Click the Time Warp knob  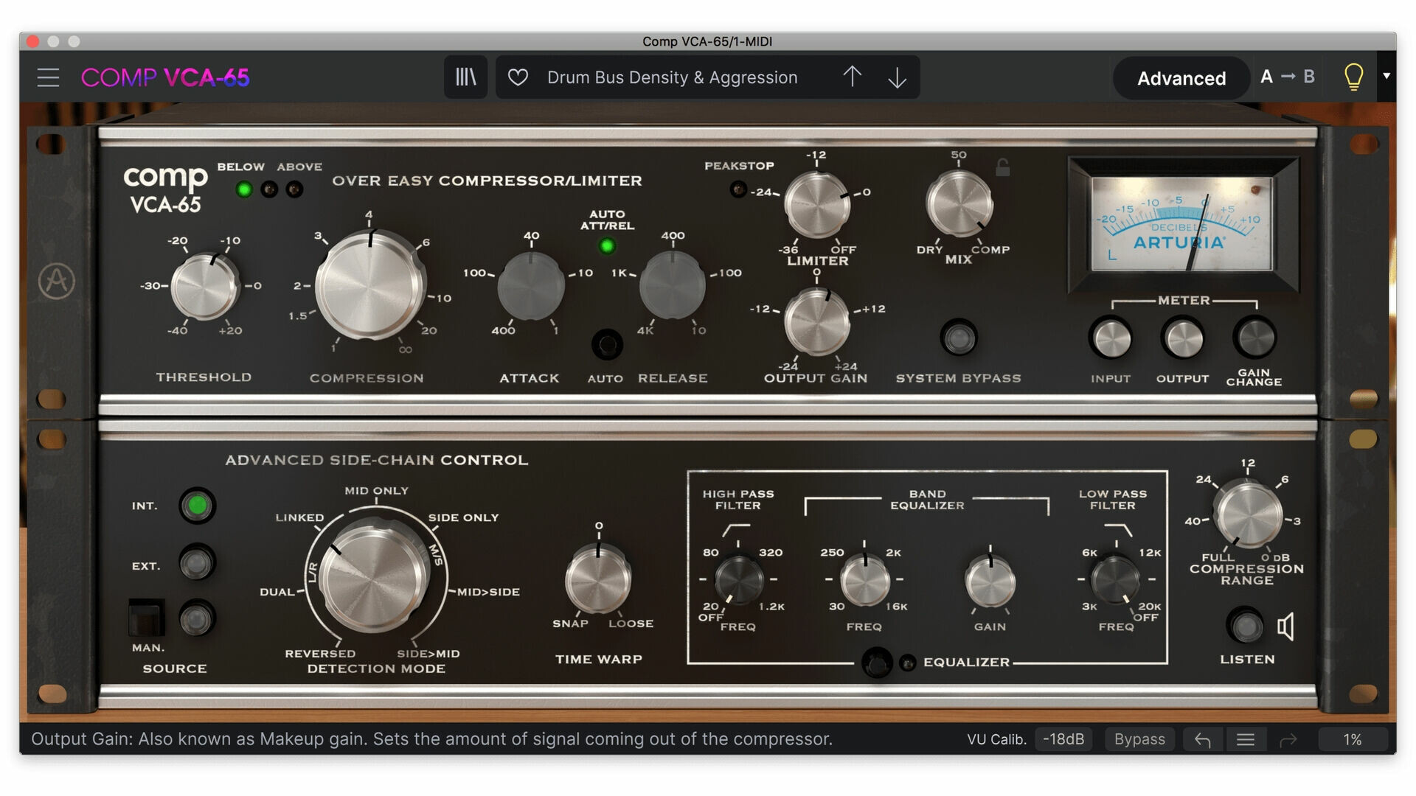coord(598,580)
